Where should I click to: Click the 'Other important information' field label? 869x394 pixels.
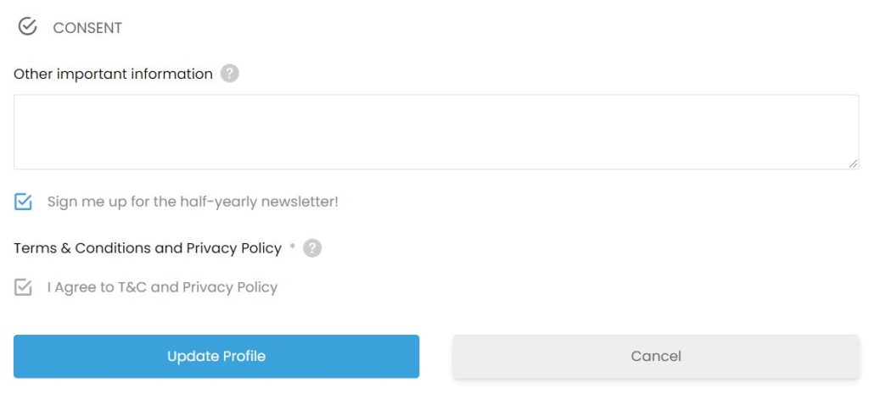(x=113, y=75)
